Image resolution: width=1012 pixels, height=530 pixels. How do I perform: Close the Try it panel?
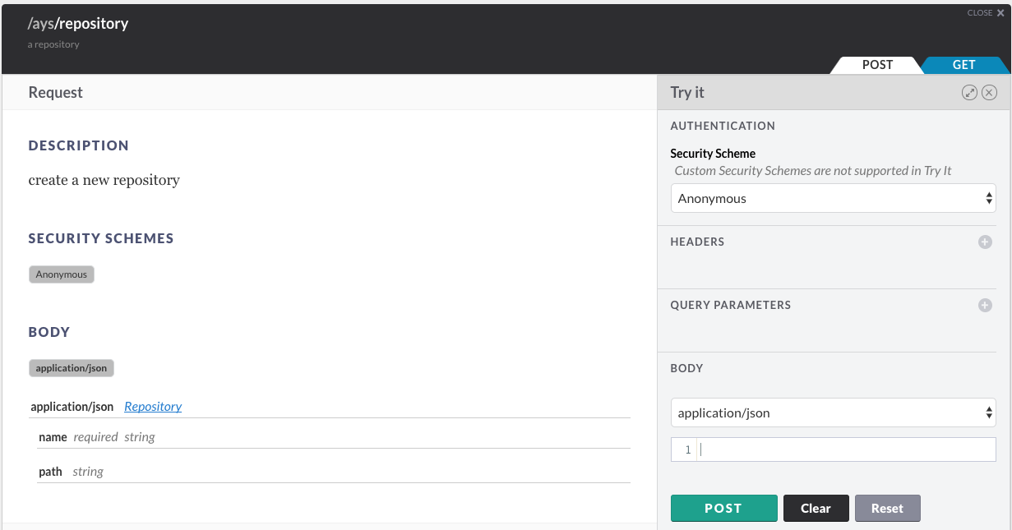[x=990, y=93]
